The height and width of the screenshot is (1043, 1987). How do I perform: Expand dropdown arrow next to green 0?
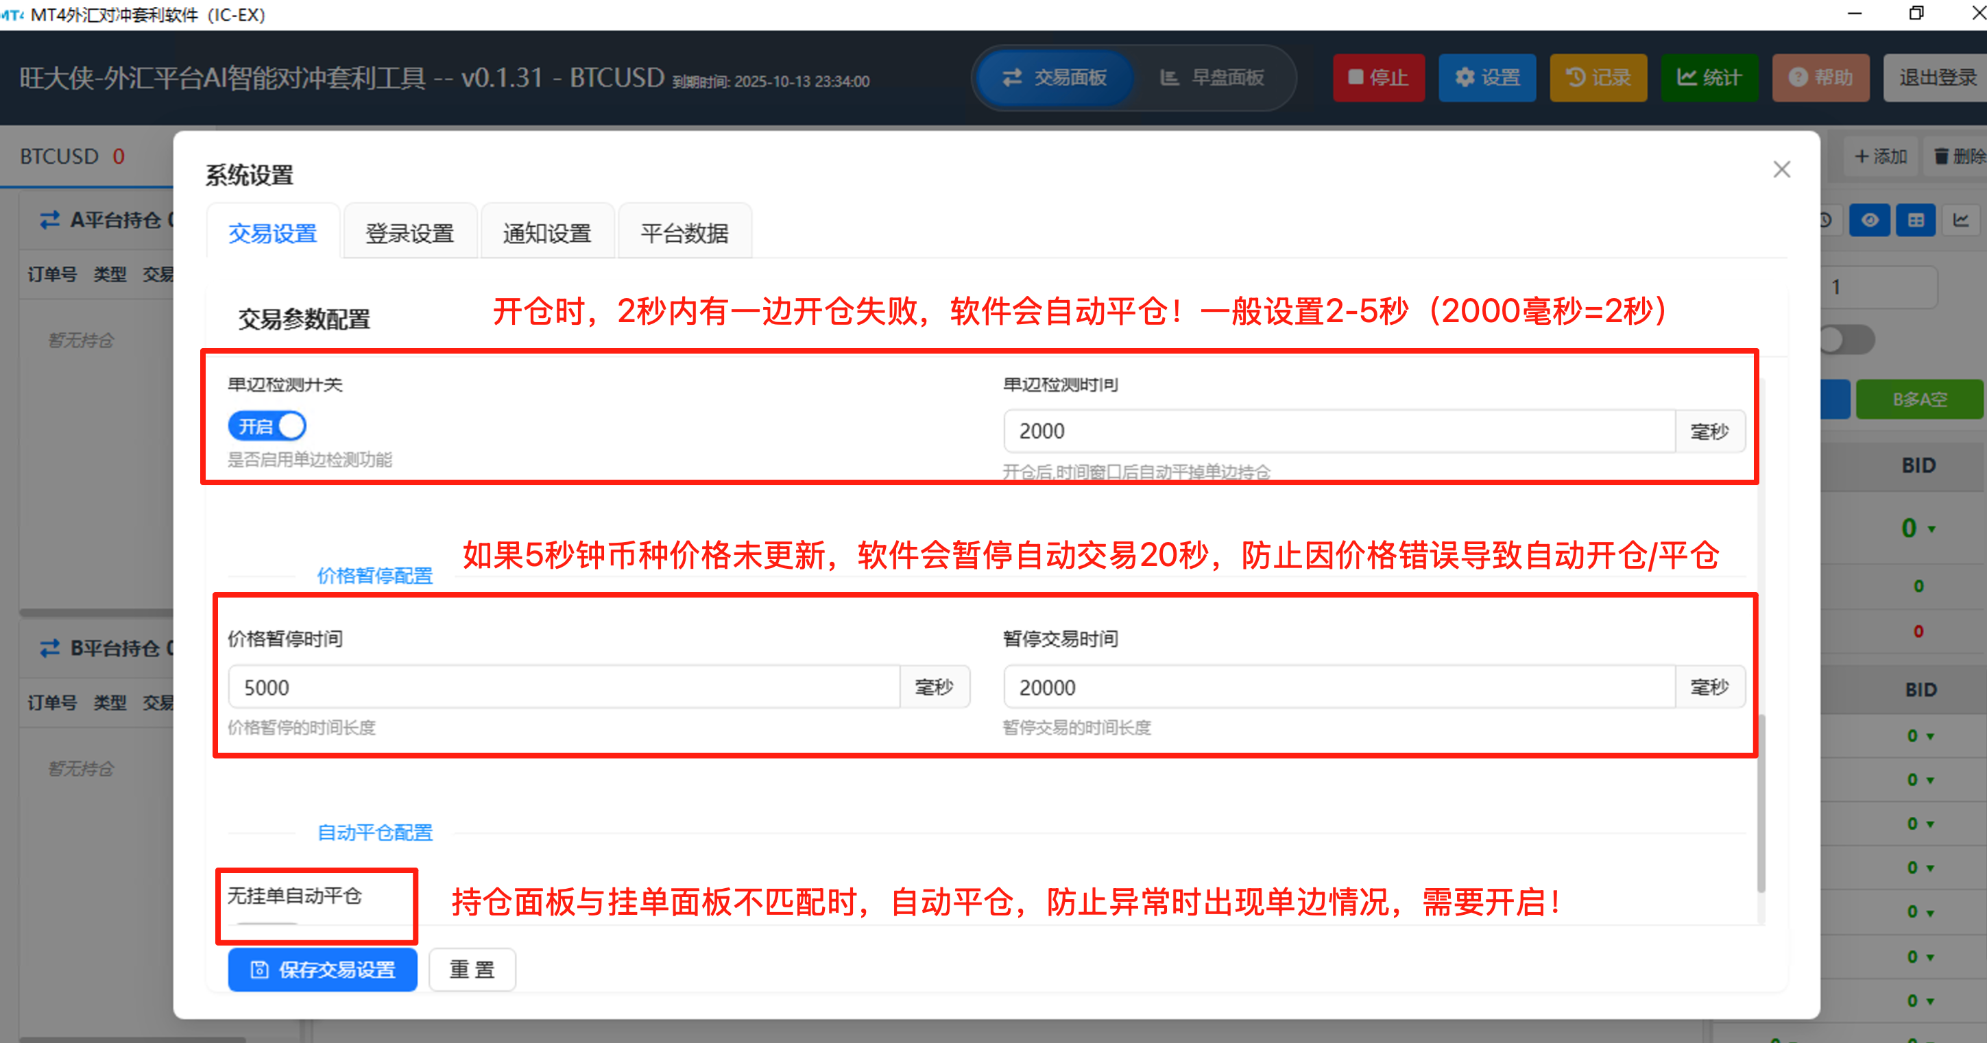1931,529
